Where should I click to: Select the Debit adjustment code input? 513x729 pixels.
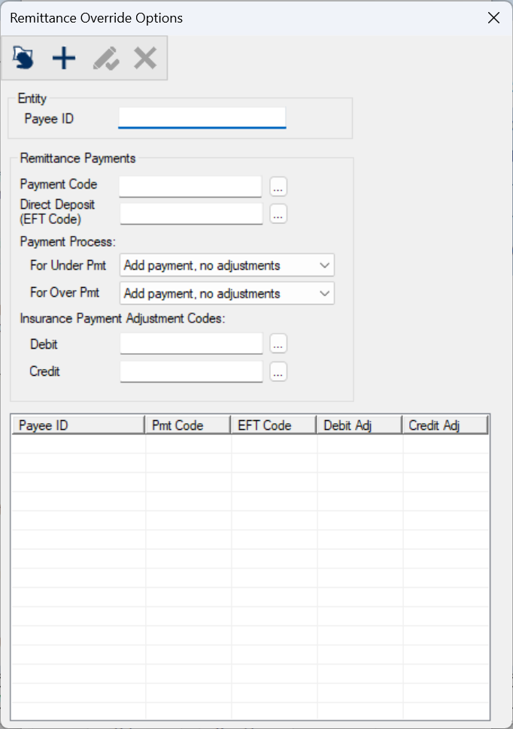pos(191,343)
